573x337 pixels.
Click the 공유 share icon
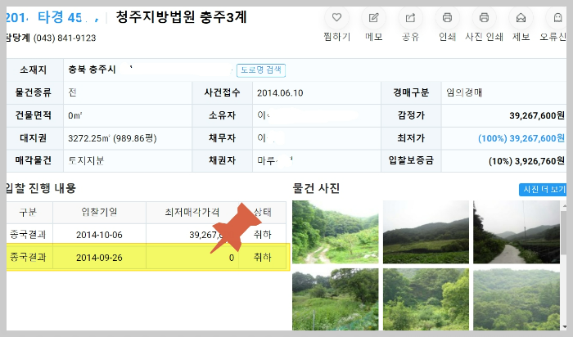(x=410, y=17)
